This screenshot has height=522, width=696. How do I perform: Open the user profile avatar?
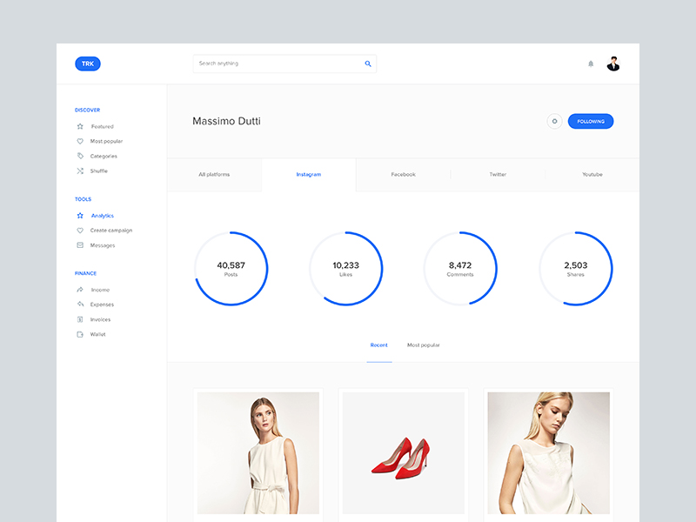point(613,64)
